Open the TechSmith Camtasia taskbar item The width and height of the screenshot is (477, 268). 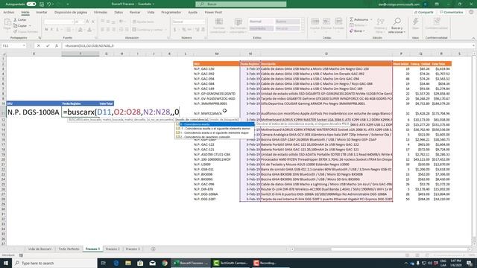(230, 263)
